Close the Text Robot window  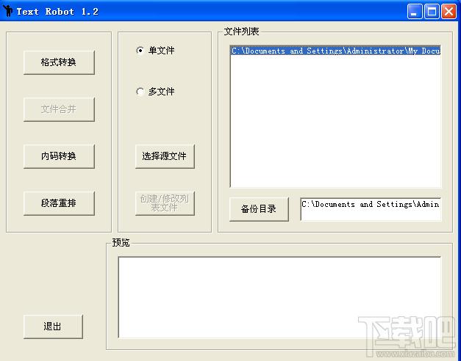(448, 11)
